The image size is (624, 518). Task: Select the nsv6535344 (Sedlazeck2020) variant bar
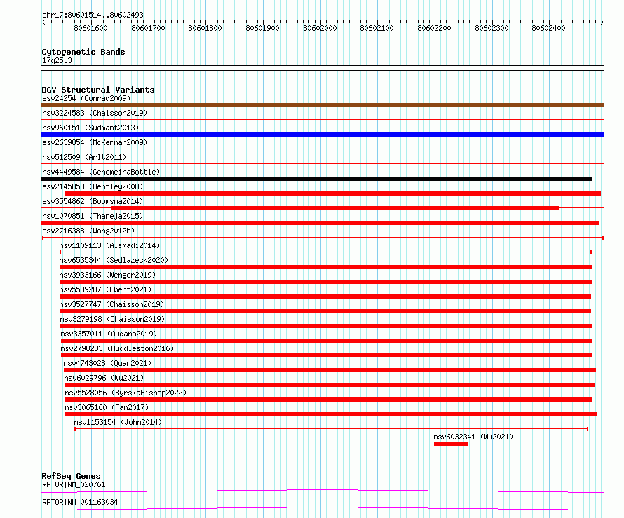[325, 267]
